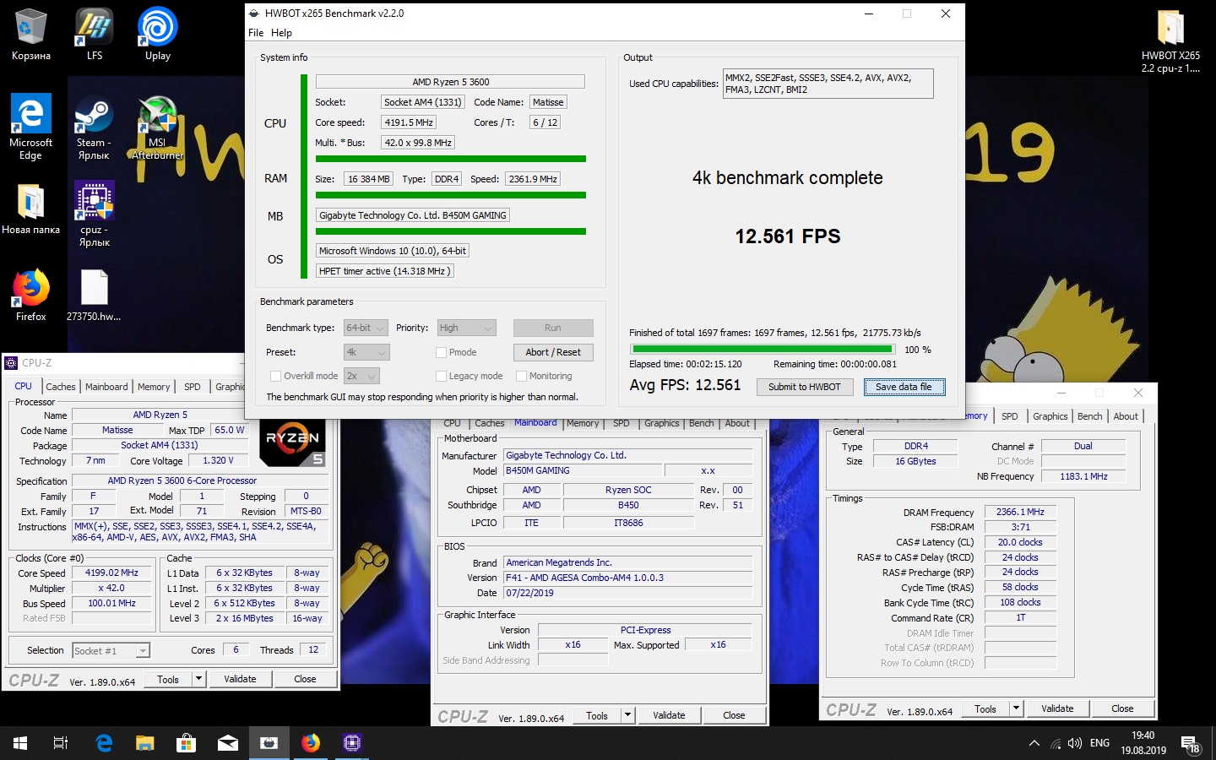The width and height of the screenshot is (1216, 760).
Task: Select Graphics tab in middle CPU-Z window
Action: [x=661, y=423]
